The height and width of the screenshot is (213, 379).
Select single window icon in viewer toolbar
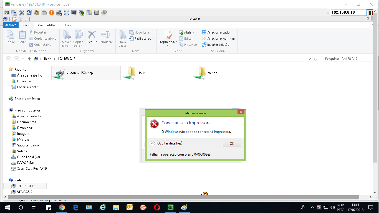(x=89, y=12)
